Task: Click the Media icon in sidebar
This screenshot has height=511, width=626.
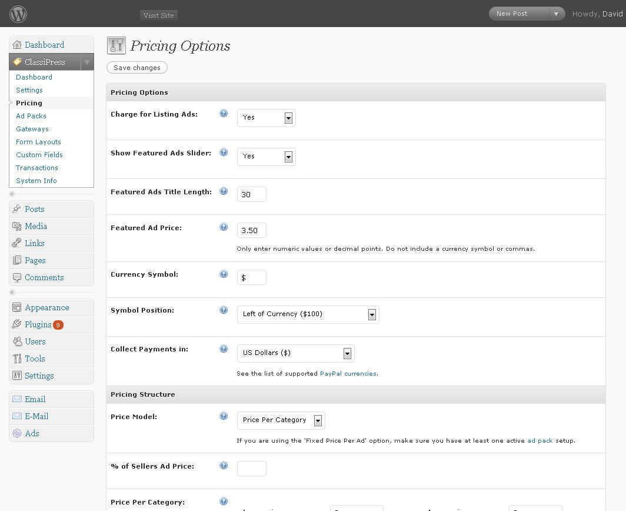Action: (16, 226)
